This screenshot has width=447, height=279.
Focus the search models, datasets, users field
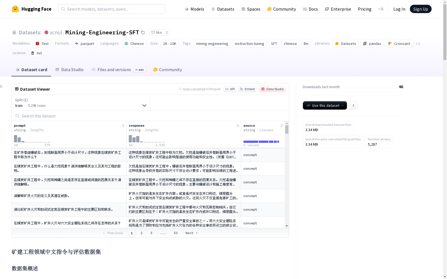pyautogui.click(x=112, y=9)
